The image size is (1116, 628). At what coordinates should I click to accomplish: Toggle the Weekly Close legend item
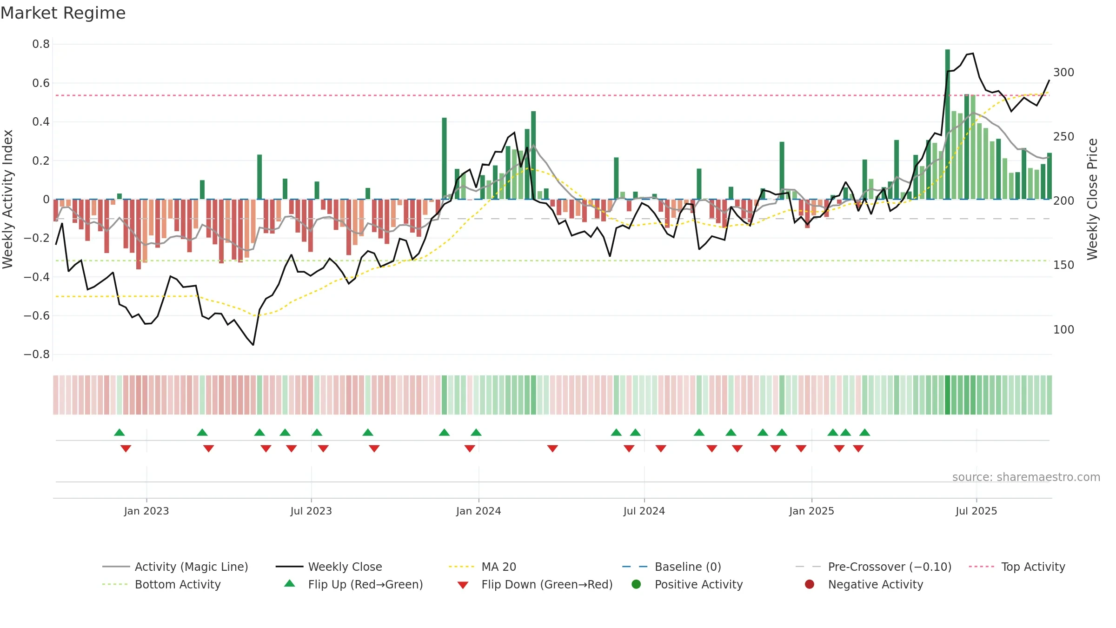click(329, 567)
